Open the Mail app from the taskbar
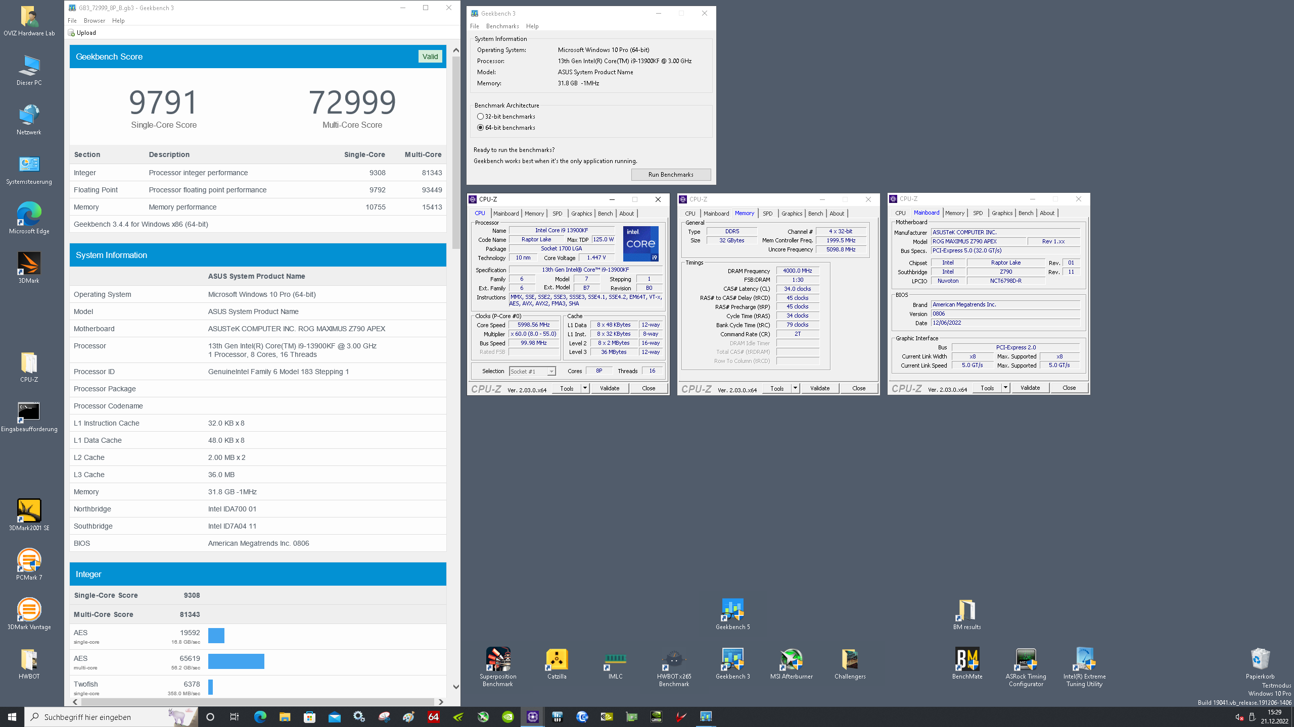Image resolution: width=1294 pixels, height=727 pixels. point(334,717)
